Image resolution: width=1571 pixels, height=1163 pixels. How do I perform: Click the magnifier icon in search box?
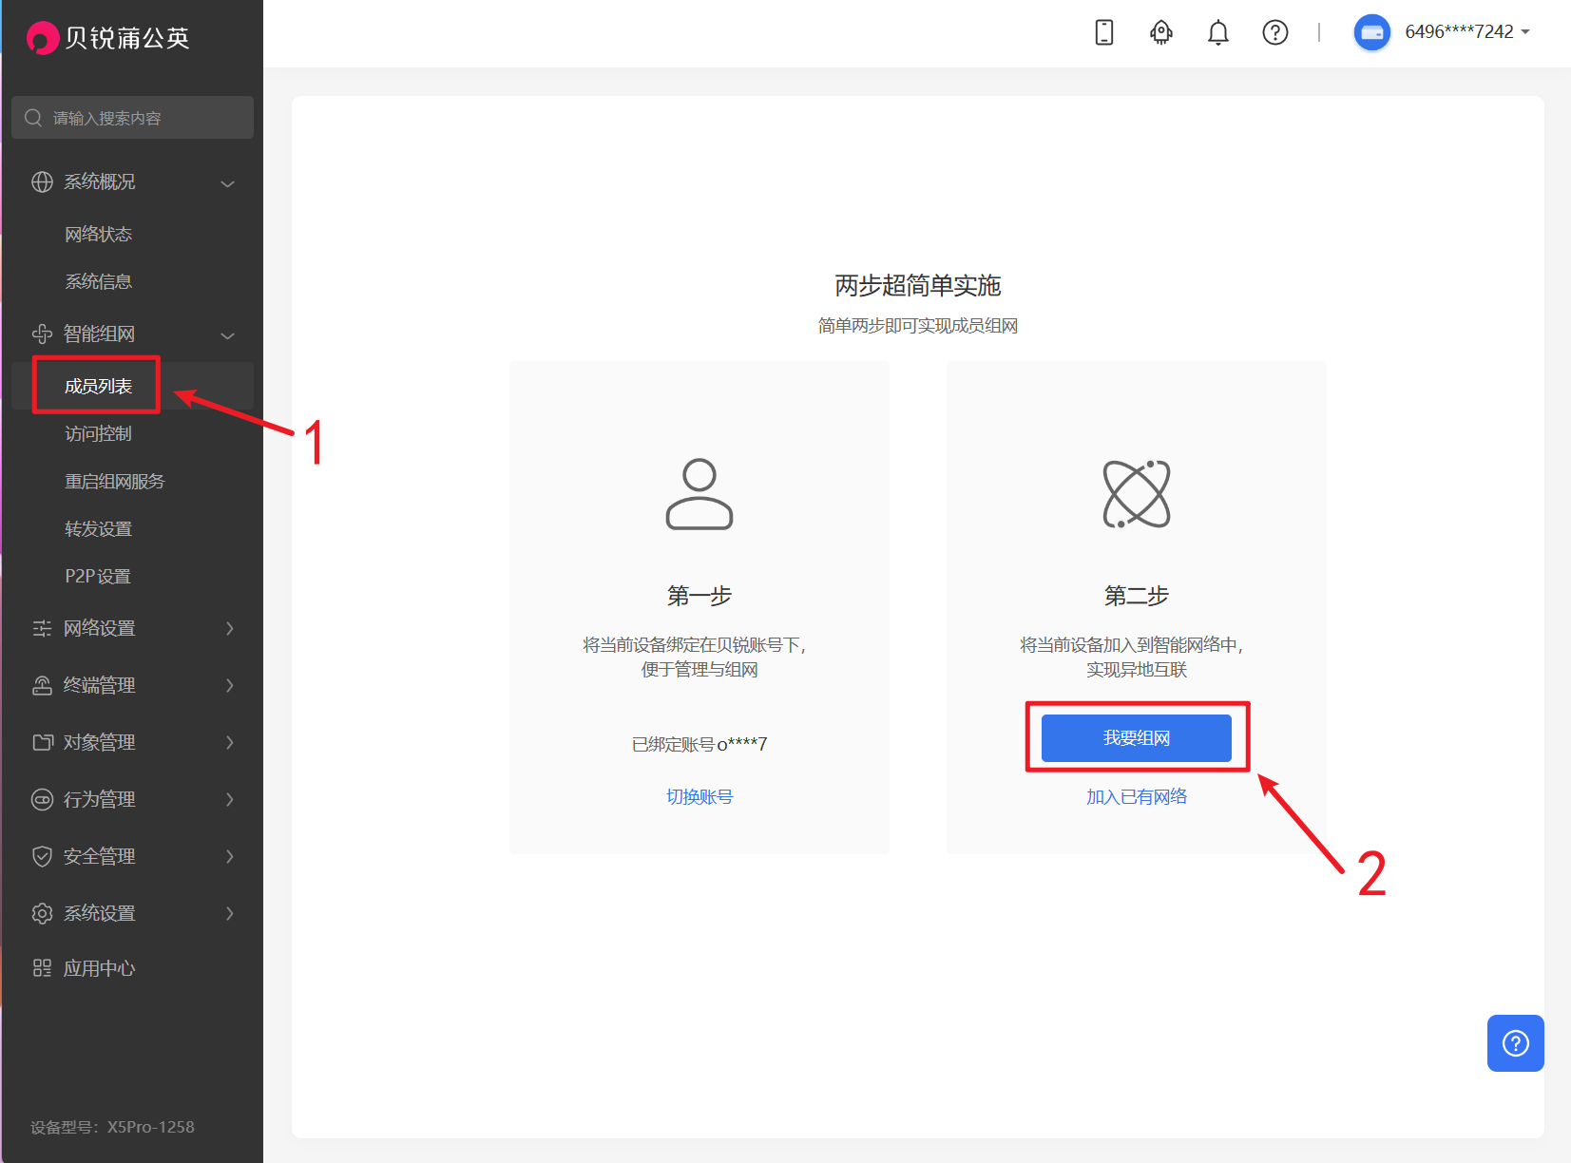[33, 118]
